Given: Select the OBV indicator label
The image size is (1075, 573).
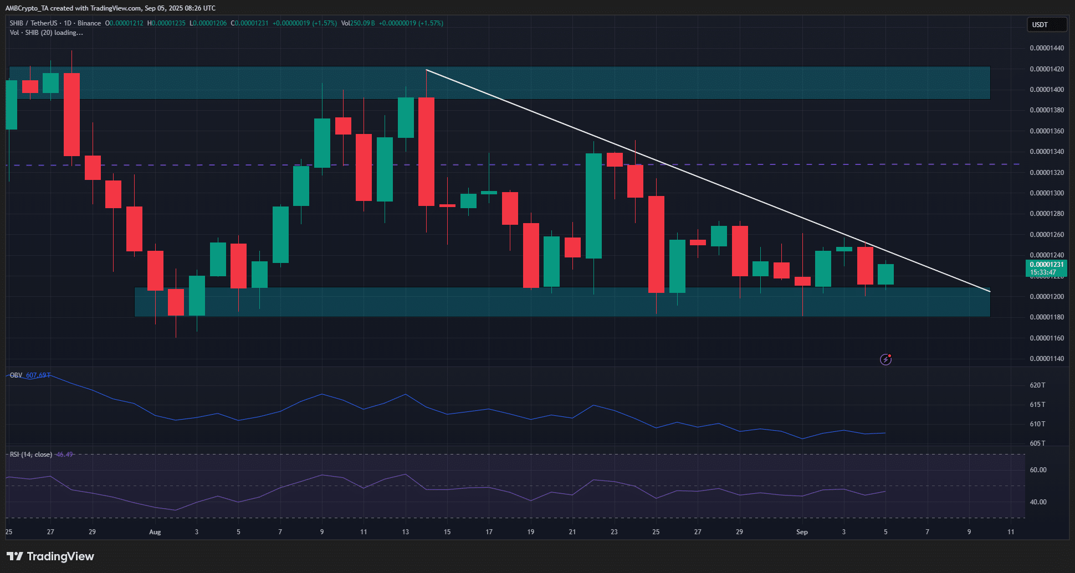Looking at the screenshot, I should click(x=16, y=375).
